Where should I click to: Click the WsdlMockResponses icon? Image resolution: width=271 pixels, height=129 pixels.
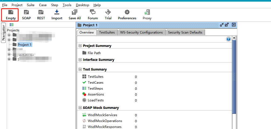point(84,127)
